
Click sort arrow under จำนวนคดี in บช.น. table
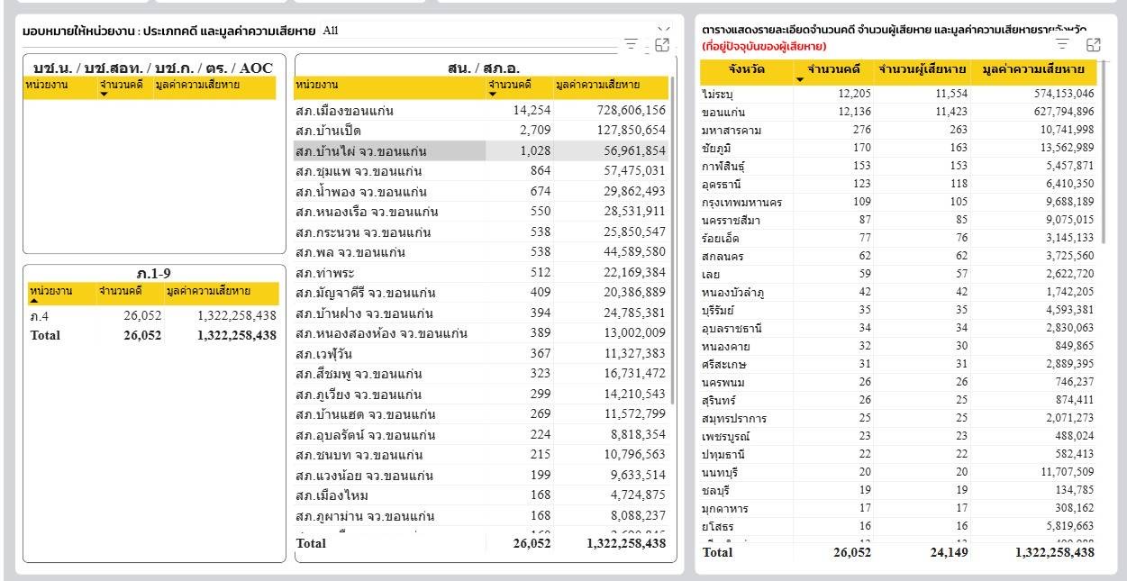(104, 95)
